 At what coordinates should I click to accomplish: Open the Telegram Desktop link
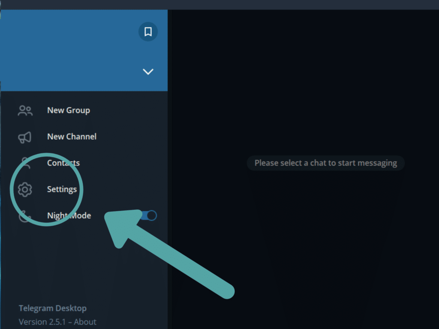(x=53, y=308)
